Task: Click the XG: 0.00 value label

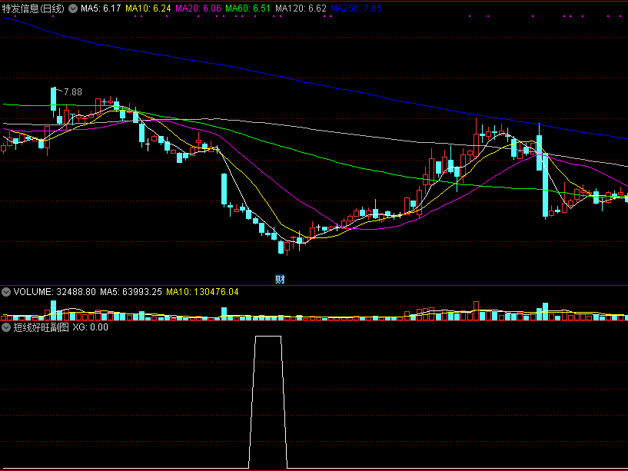Action: 90,327
